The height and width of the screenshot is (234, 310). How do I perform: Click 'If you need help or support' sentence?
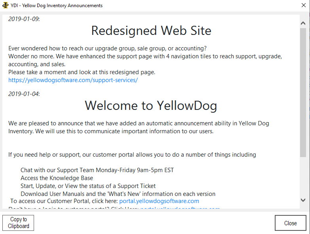coord(132,155)
